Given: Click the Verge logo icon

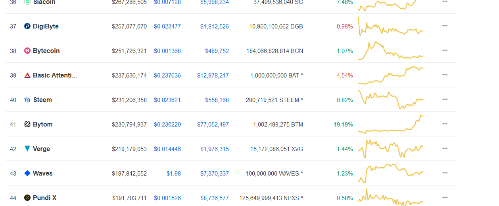Looking at the screenshot, I should pos(27,149).
